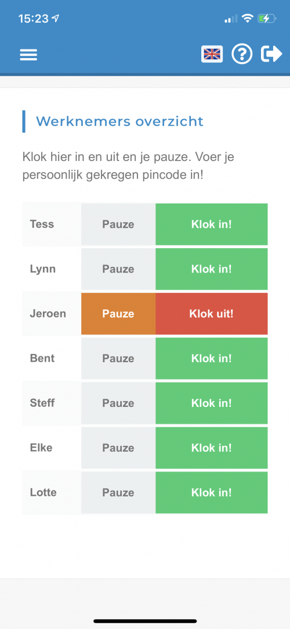The width and height of the screenshot is (290, 629).
Task: Clock out Jeroen with Klok uit!
Action: 212,314
